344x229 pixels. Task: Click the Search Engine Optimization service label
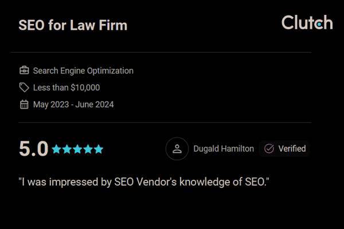point(83,71)
